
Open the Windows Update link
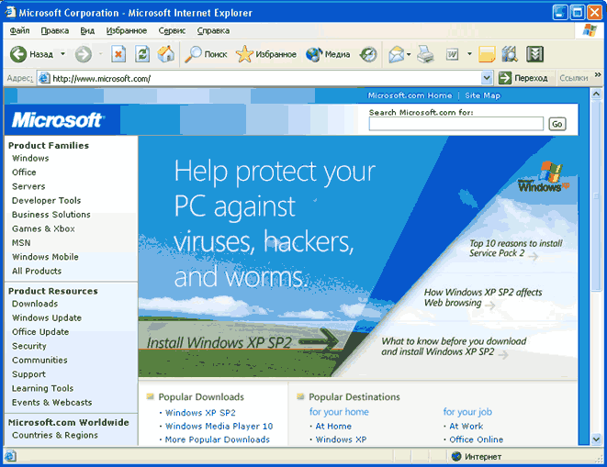[x=47, y=318]
